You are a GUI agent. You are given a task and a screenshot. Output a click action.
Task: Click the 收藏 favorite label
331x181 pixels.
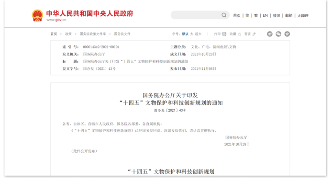[x=233, y=34]
